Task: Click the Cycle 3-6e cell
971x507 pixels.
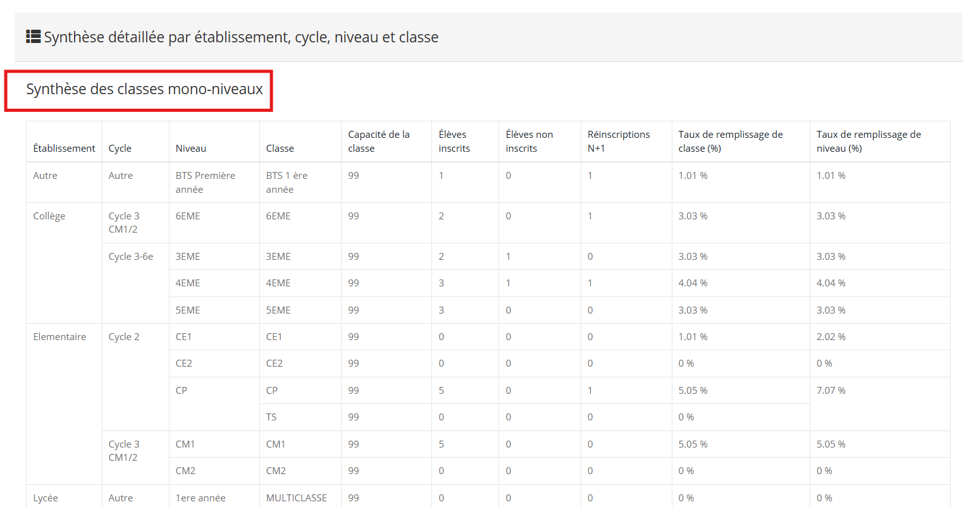Action: (x=130, y=257)
